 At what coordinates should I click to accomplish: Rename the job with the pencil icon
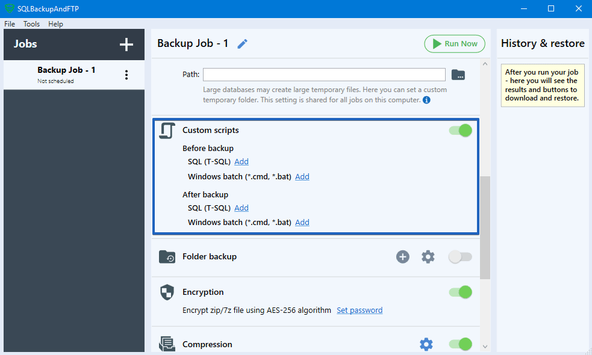pyautogui.click(x=242, y=44)
